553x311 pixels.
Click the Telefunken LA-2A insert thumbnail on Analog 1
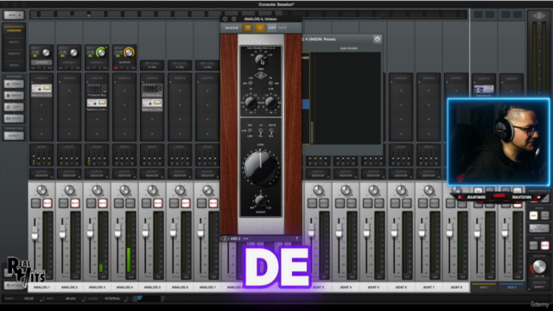tap(41, 88)
